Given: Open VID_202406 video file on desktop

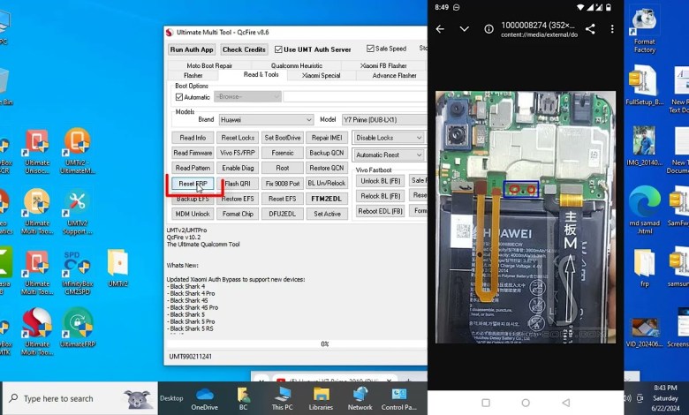Looking at the screenshot, I should click(x=645, y=333).
